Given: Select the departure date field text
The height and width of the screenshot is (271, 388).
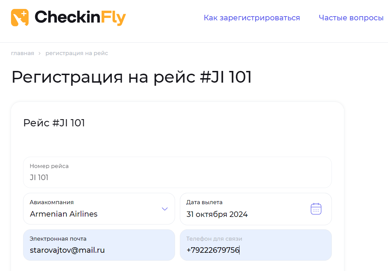Looking at the screenshot, I should (x=216, y=214).
